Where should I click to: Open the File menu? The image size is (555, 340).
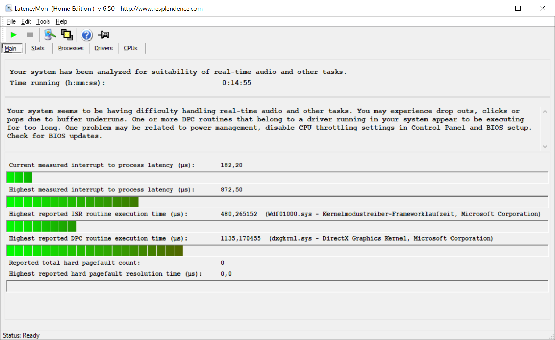(x=11, y=21)
